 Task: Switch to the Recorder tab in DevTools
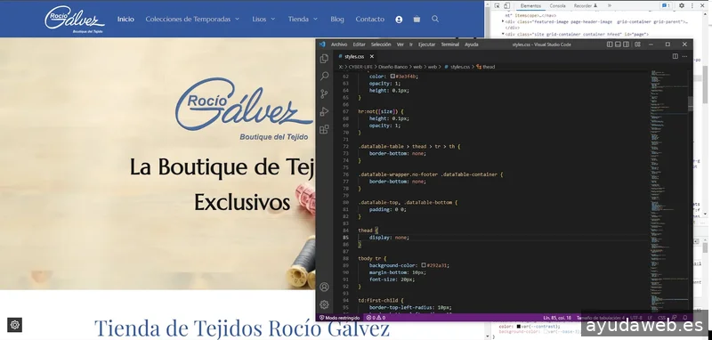(x=586, y=6)
